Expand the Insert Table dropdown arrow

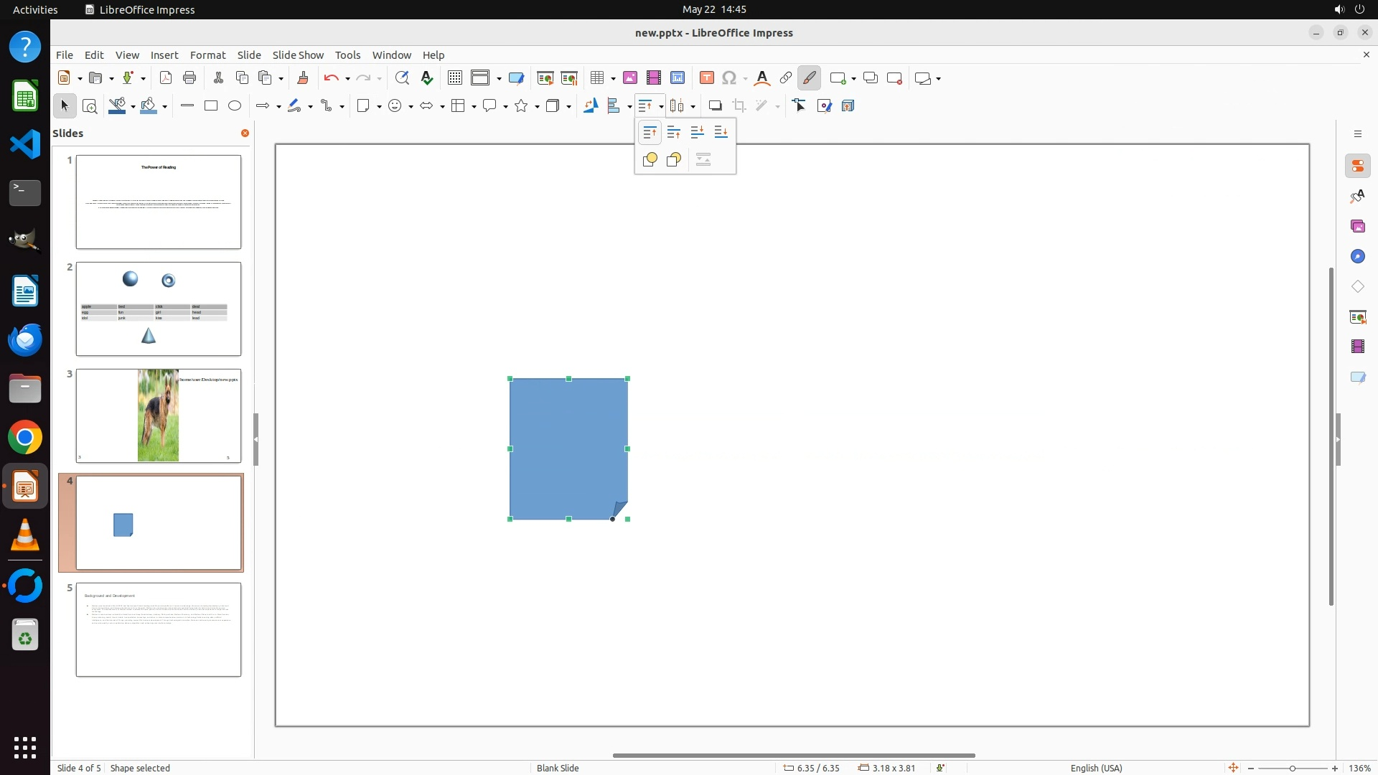click(613, 79)
